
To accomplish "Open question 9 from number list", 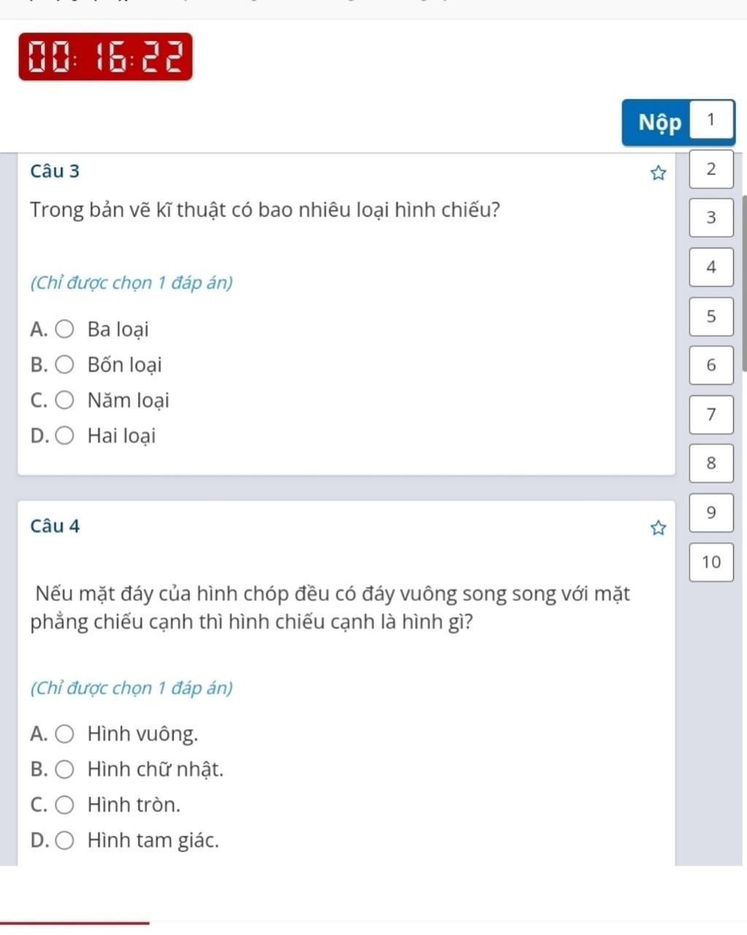I will [x=711, y=512].
